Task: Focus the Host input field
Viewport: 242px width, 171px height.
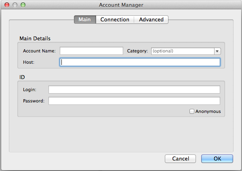Action: pos(140,62)
